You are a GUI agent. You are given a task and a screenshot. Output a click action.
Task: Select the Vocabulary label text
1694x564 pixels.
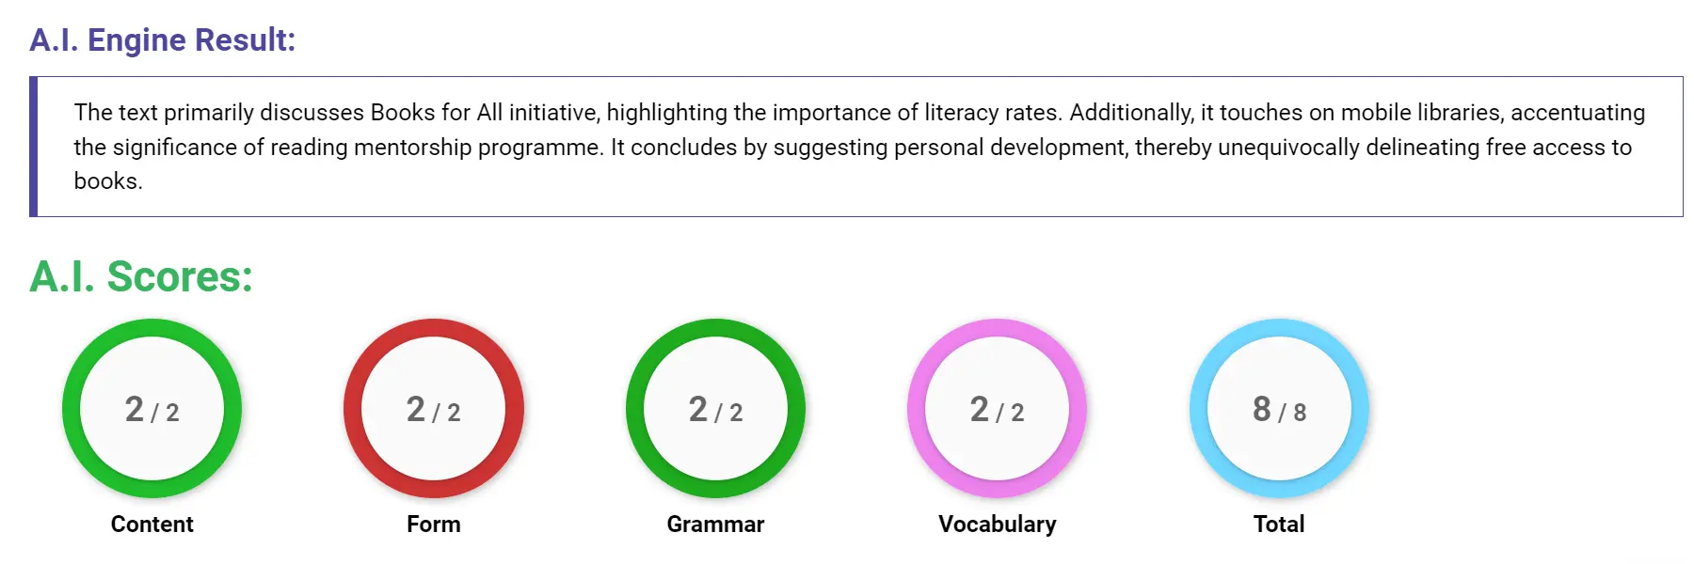(x=997, y=525)
